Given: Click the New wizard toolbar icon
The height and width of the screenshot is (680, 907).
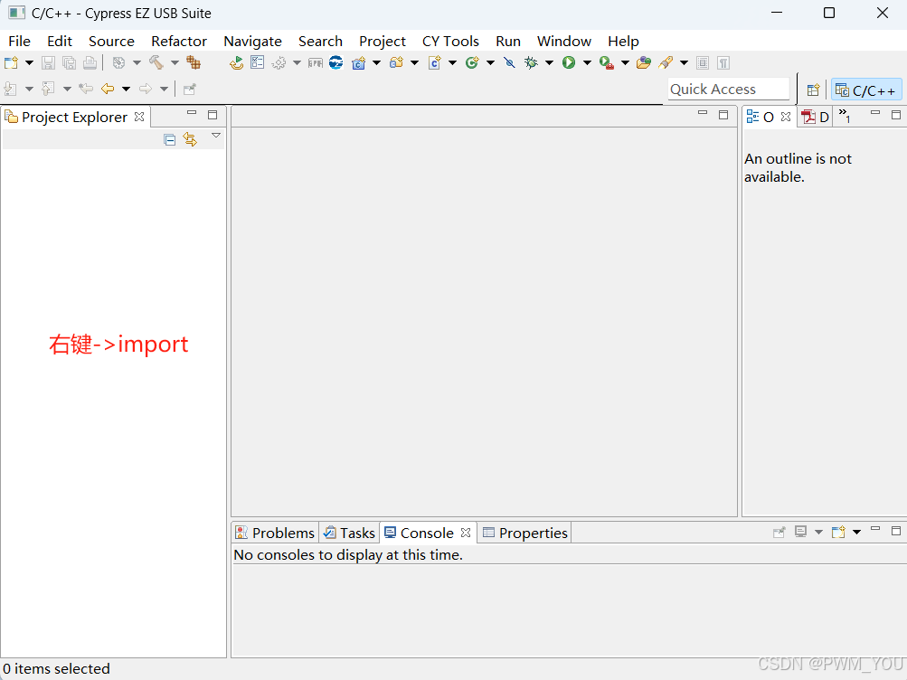Looking at the screenshot, I should [x=11, y=62].
